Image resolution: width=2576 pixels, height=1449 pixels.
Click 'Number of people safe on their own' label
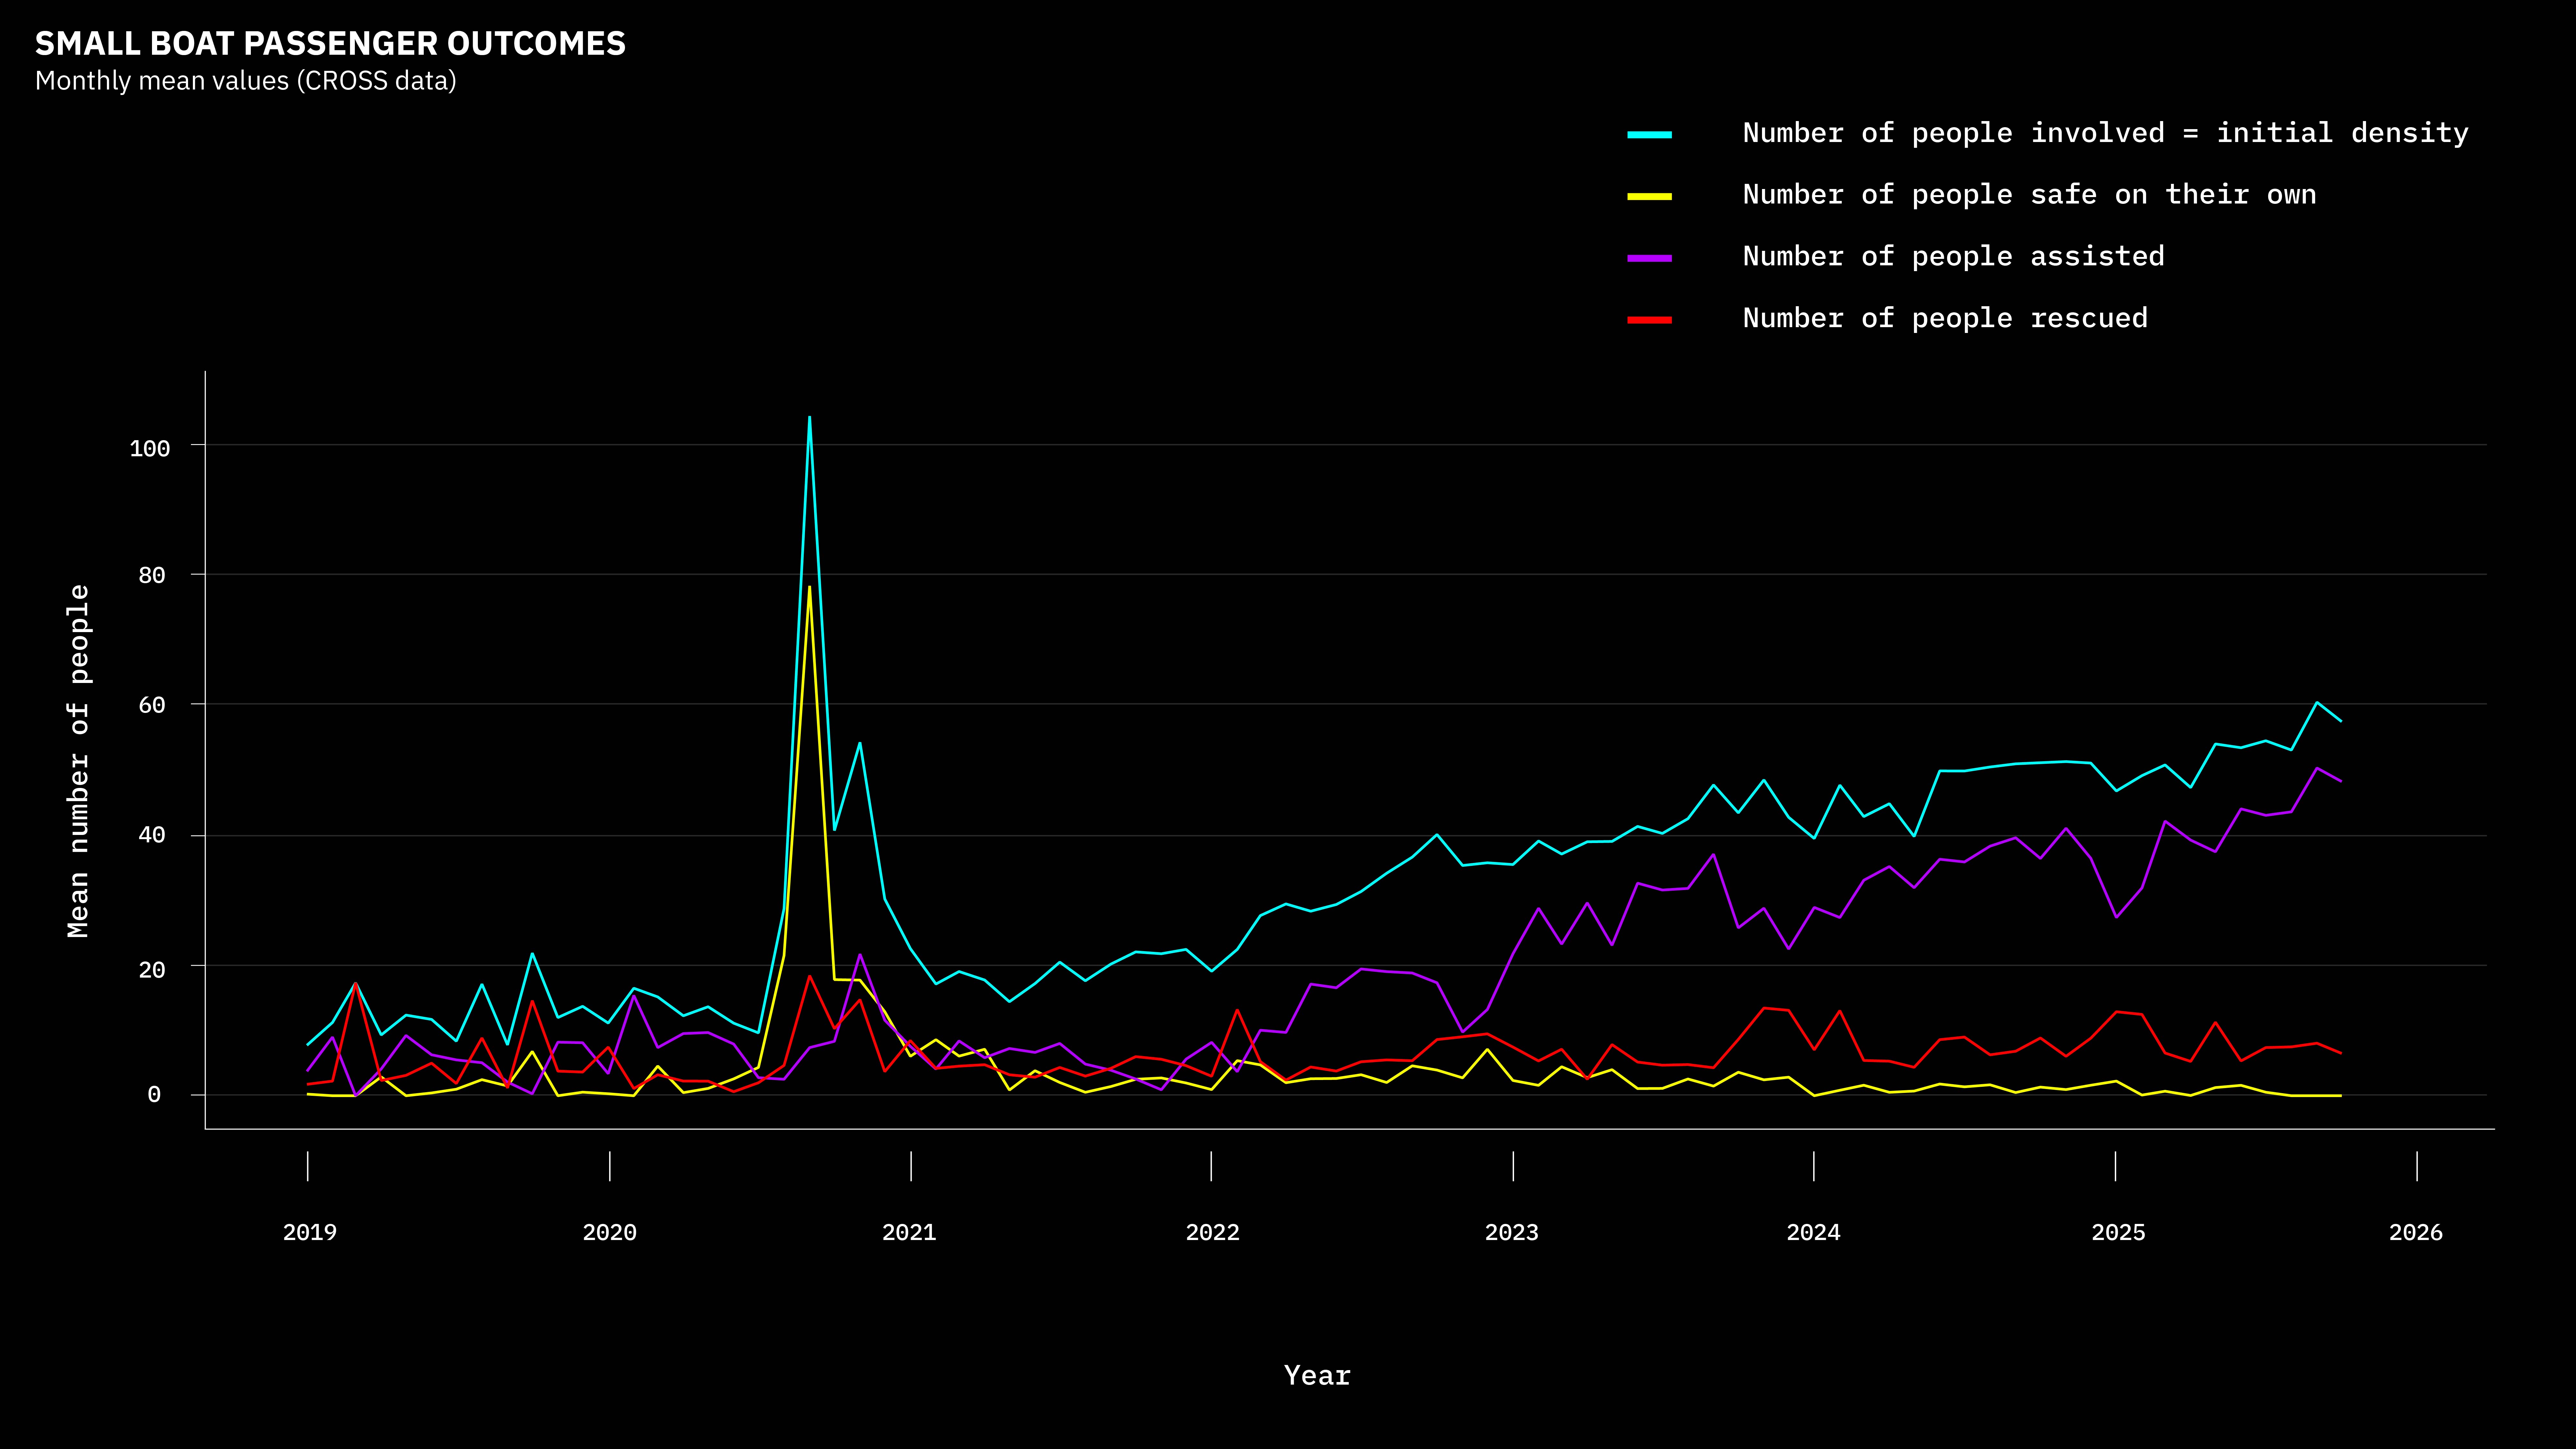[2029, 195]
